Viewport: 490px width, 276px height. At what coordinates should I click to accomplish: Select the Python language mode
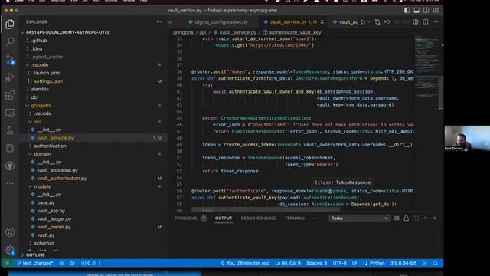pos(377,263)
